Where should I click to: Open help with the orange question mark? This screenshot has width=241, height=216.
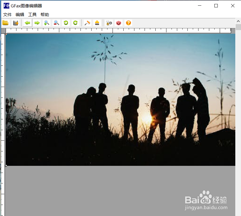coord(128,23)
